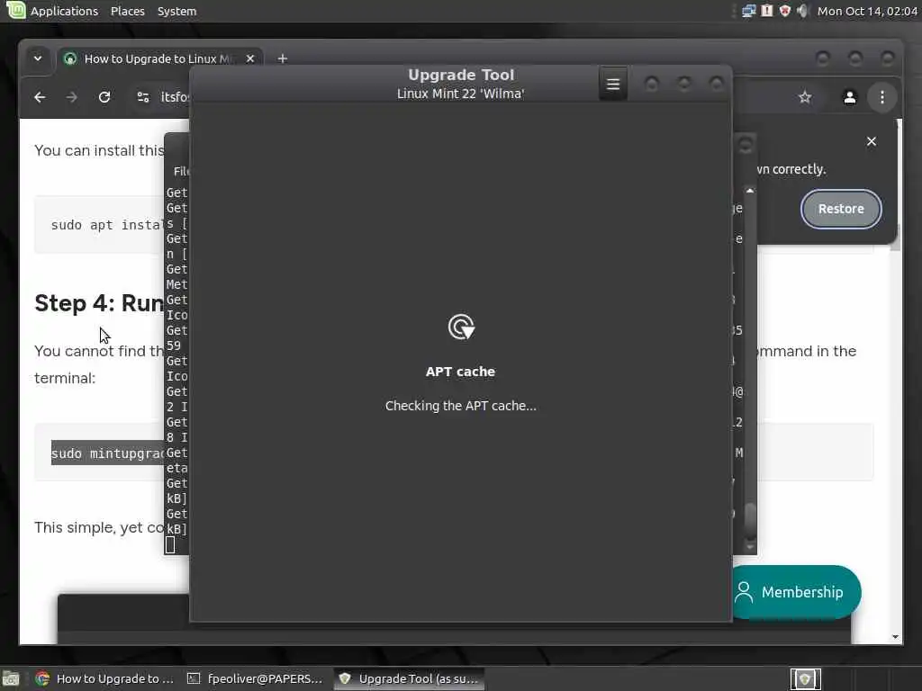The width and height of the screenshot is (922, 691).
Task: Go forward in the browser
Action: (72, 97)
